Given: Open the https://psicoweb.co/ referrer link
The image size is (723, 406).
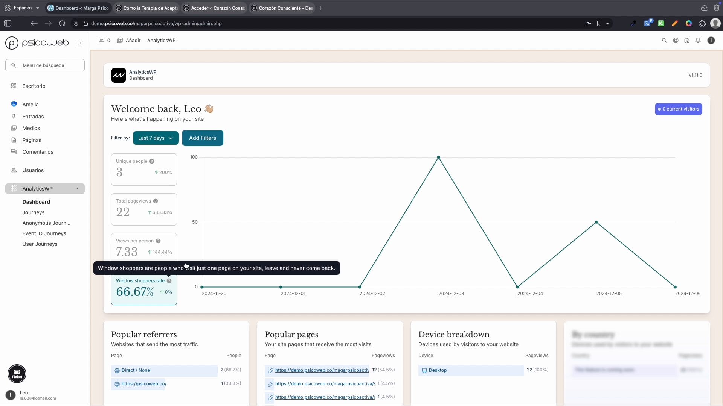Looking at the screenshot, I should [x=144, y=384].
